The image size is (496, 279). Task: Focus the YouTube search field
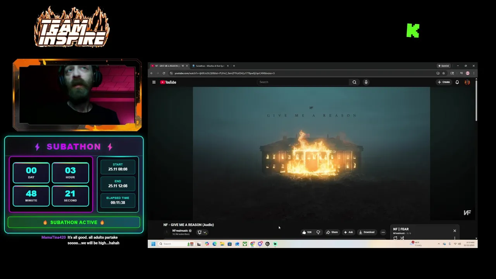coord(303,82)
